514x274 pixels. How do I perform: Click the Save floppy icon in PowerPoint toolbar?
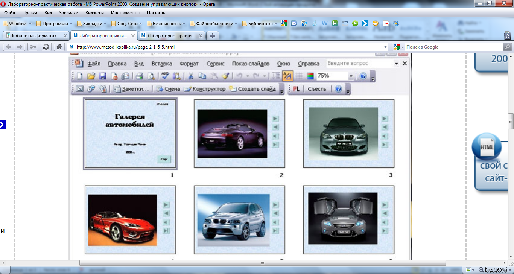(x=102, y=76)
